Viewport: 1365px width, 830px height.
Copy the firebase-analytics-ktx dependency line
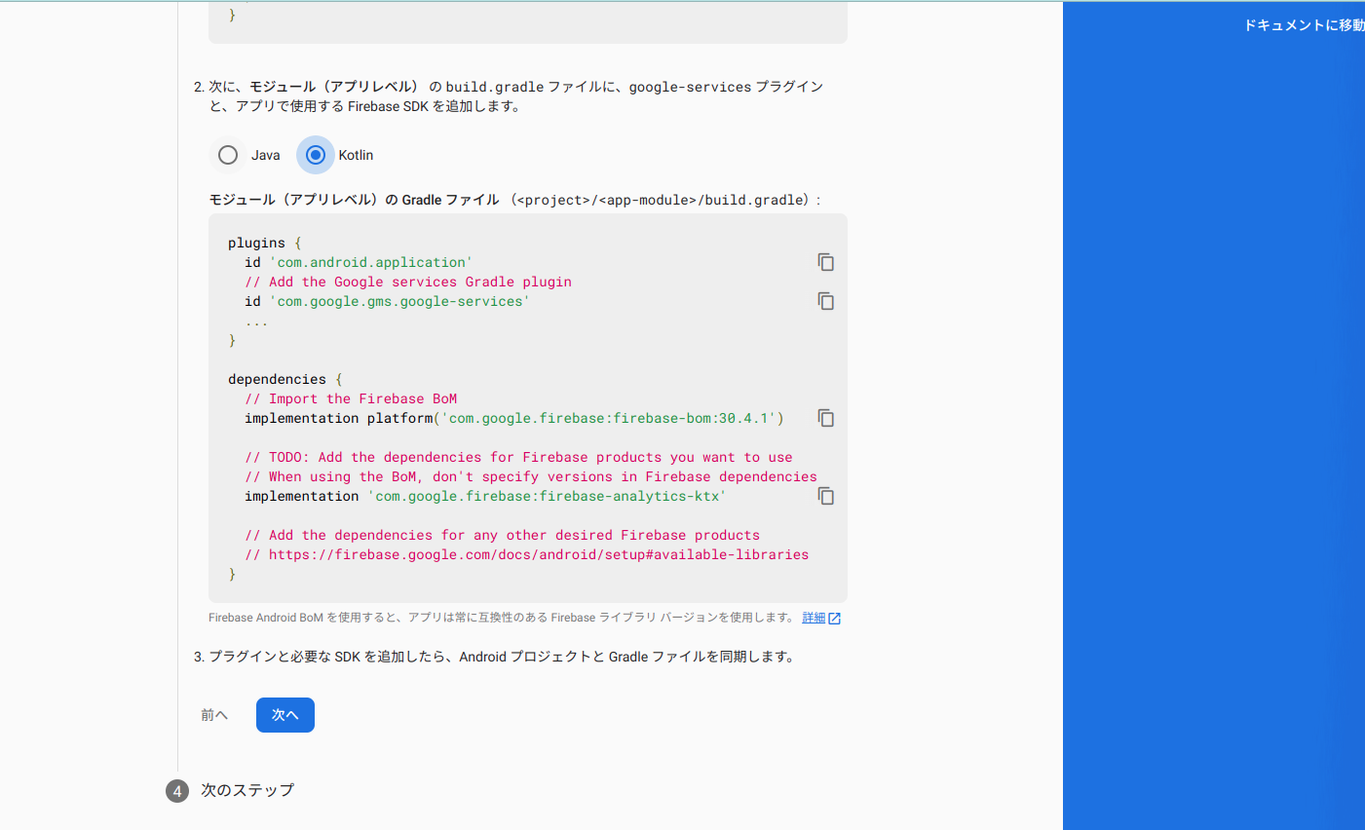(x=825, y=496)
